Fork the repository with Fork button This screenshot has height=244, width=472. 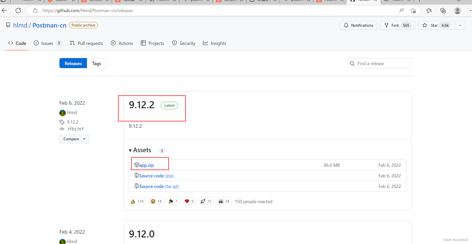[397, 25]
